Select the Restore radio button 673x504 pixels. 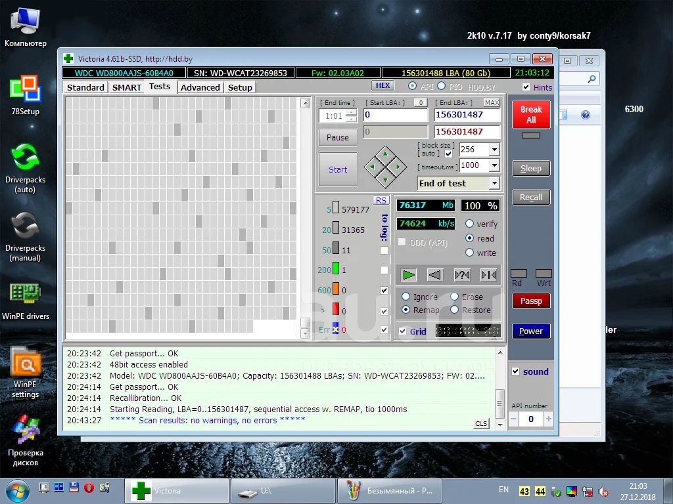pos(455,310)
